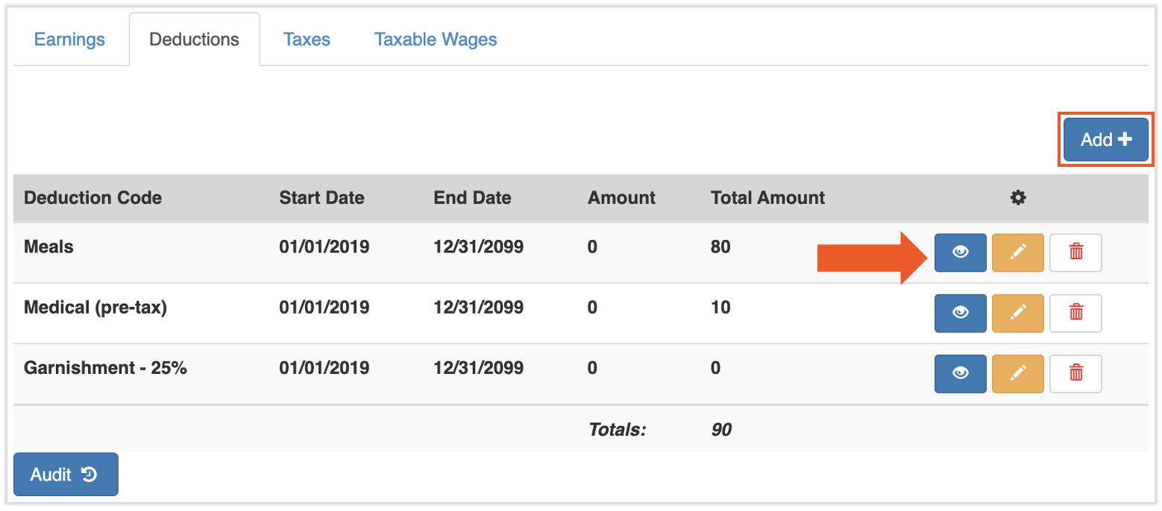The width and height of the screenshot is (1162, 511).
Task: Delete the Meals deduction
Action: pos(1075,253)
